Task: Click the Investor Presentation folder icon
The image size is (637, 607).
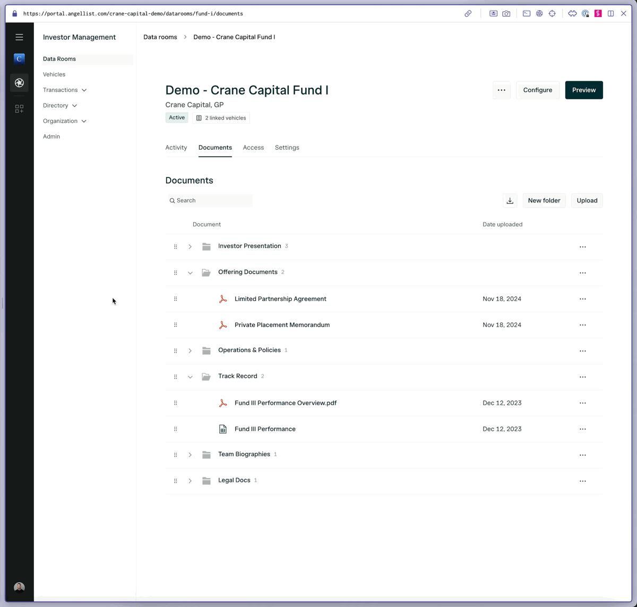Action: pos(206,246)
